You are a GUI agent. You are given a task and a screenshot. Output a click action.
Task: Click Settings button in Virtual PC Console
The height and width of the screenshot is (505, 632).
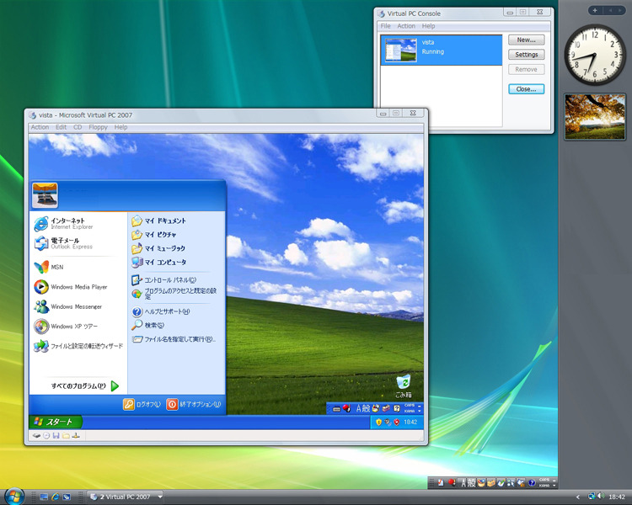(x=526, y=55)
